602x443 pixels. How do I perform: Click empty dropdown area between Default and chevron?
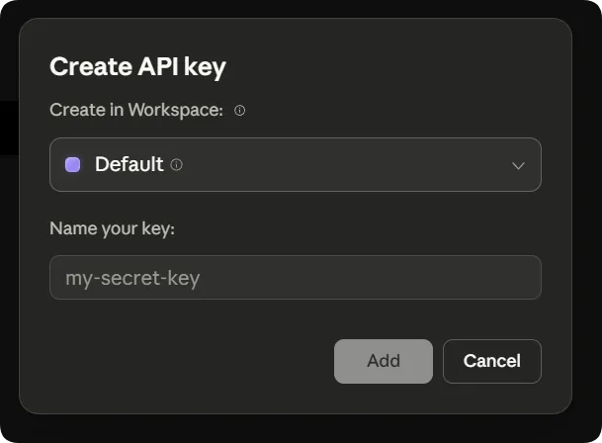pos(346,165)
